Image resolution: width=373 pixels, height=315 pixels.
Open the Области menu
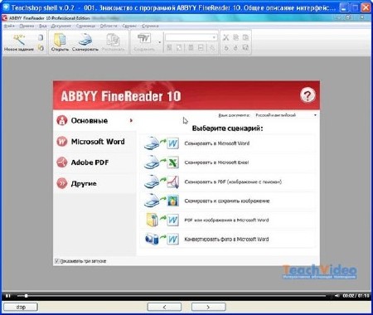(x=109, y=26)
